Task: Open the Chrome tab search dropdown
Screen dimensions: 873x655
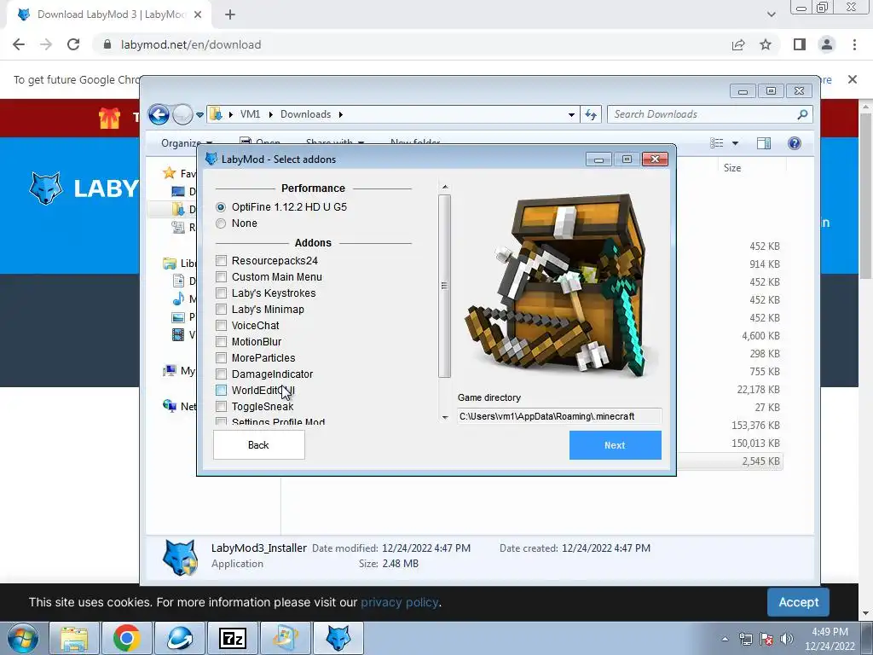Action: (771, 14)
